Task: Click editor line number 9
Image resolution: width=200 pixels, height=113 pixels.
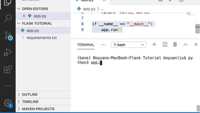Action: (x=82, y=30)
